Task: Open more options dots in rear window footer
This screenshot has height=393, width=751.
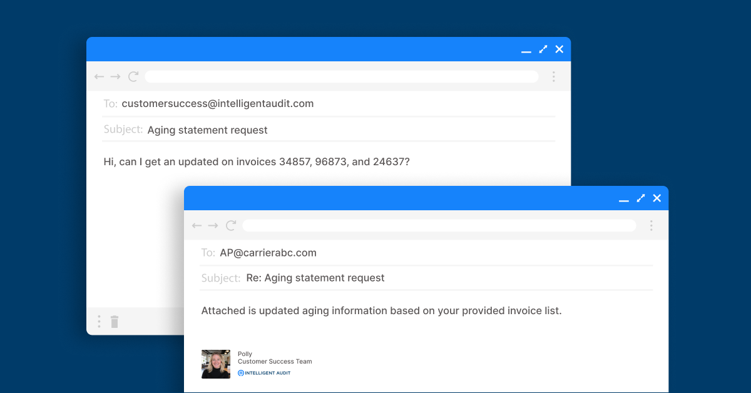Action: tap(99, 322)
